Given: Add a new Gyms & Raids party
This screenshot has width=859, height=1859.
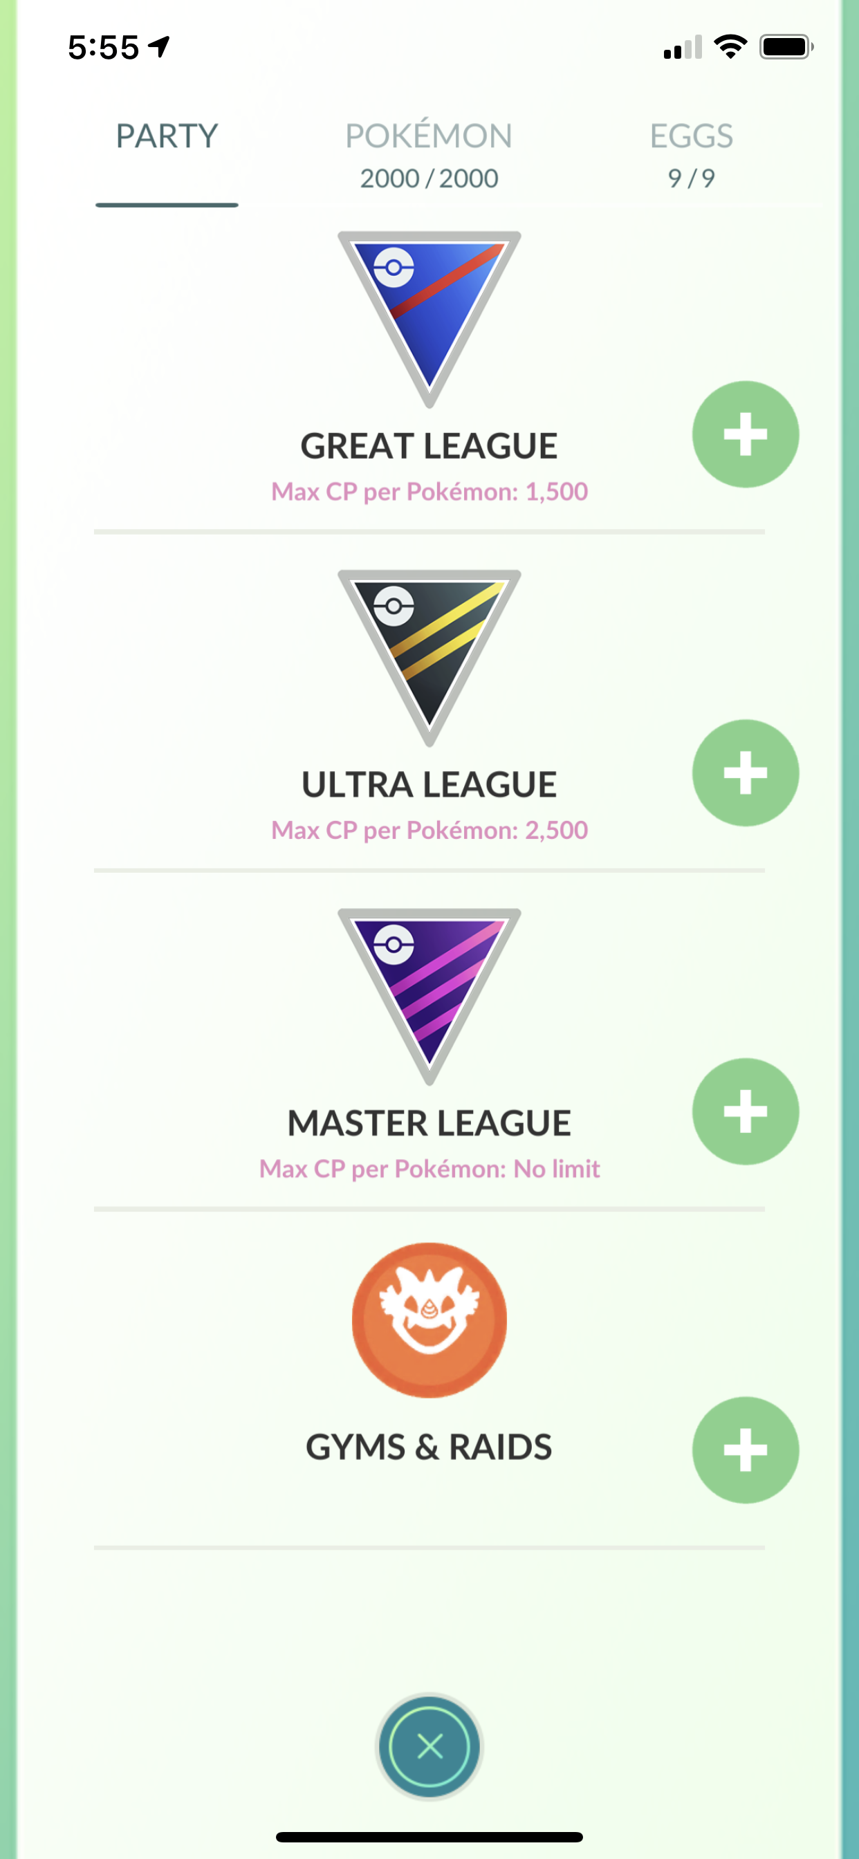Looking at the screenshot, I should (x=746, y=1450).
